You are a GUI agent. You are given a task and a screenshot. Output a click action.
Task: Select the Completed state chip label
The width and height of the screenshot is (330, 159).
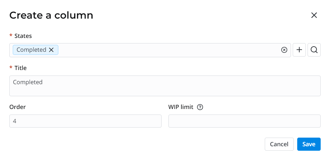31,50
